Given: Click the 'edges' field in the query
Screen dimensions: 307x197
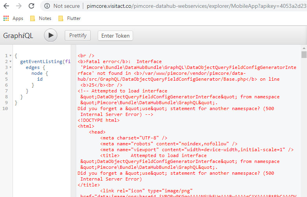Looking at the screenshot, I should coord(33,67).
